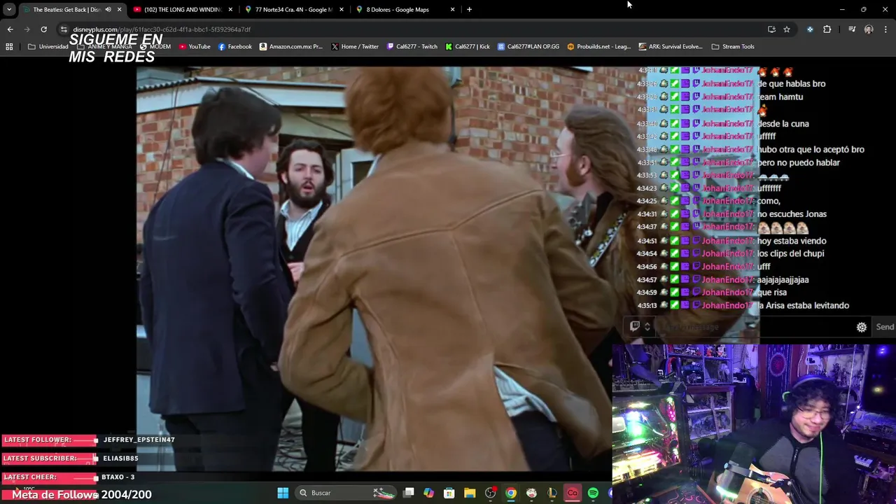
Task: Click the 'hubo otra que lo aceptó bro' message
Action: (x=811, y=149)
